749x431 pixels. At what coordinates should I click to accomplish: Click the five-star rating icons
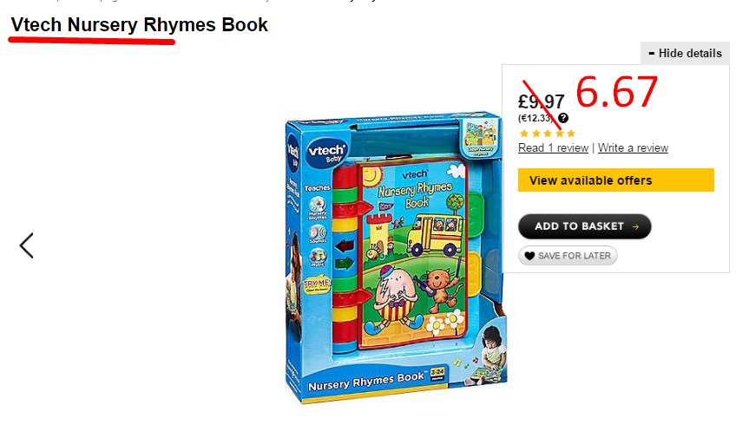click(x=548, y=134)
